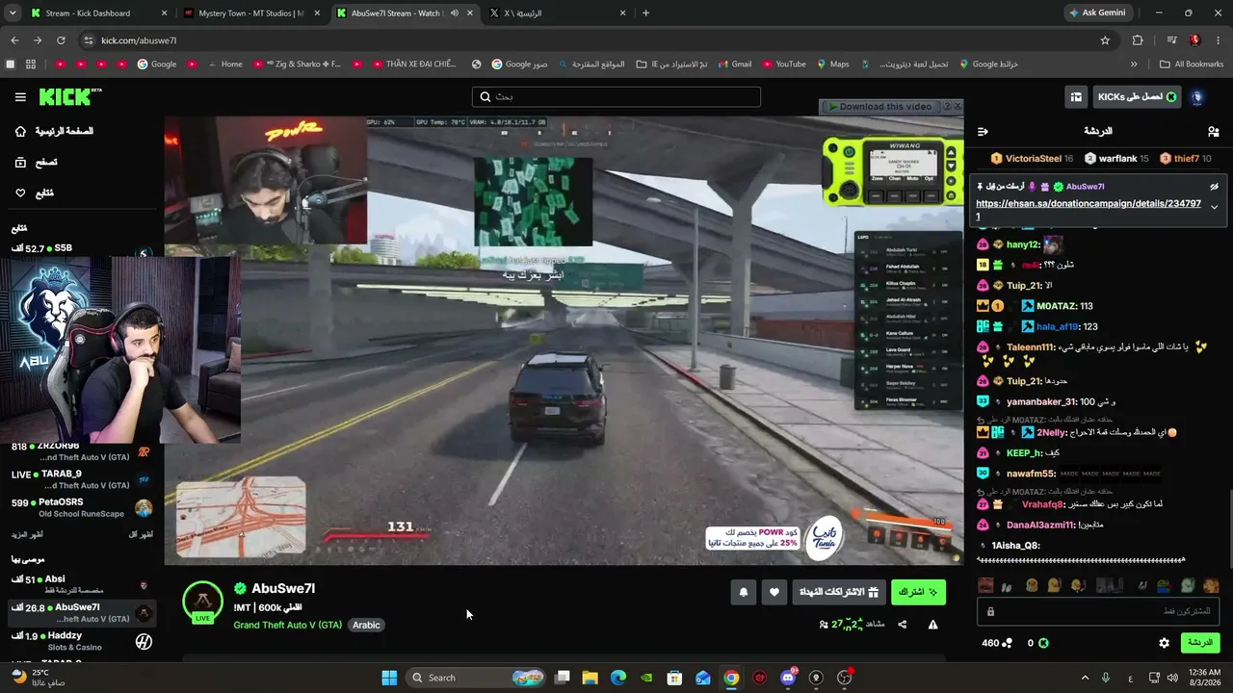
Task: Reload the page
Action: [x=61, y=40]
